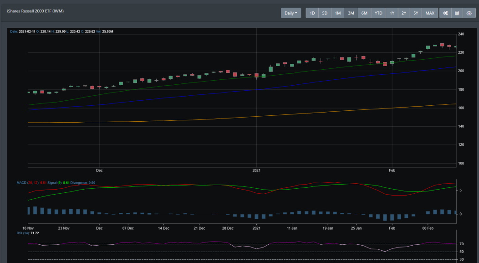Click the MACD Divergence 0.90 value

pyautogui.click(x=83, y=183)
